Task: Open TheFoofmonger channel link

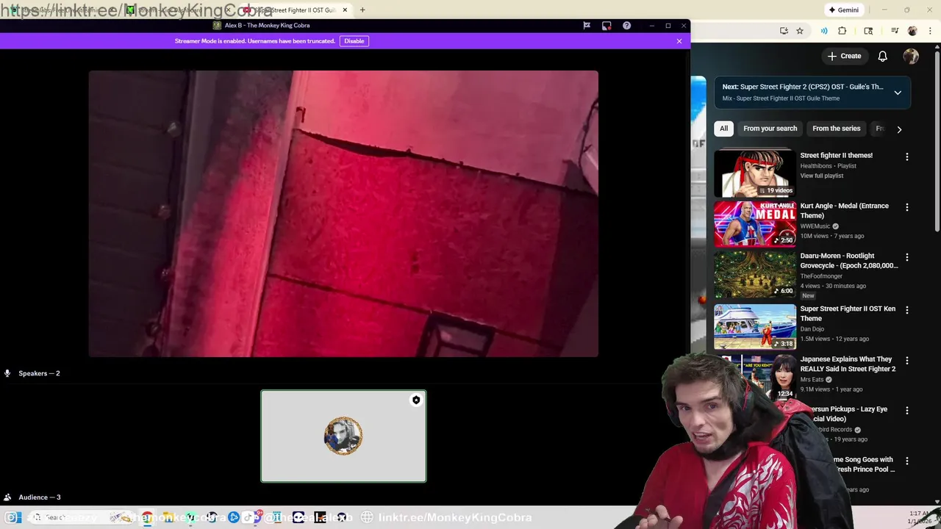Action: point(821,276)
